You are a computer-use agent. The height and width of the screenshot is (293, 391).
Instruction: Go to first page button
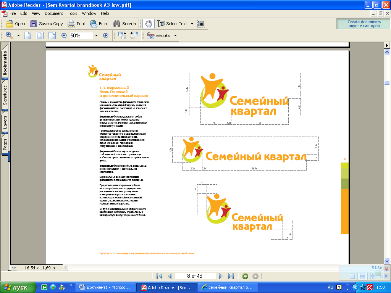pos(159,276)
